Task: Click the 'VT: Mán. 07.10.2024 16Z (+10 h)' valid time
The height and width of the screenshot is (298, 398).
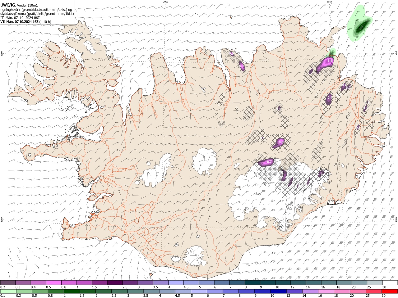Action: pyautogui.click(x=26, y=22)
